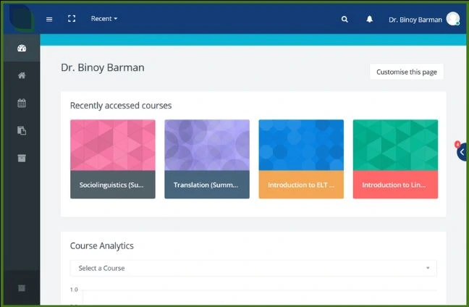The height and width of the screenshot is (307, 469).
Task: Open the Calendar icon in sidebar
Action: pyautogui.click(x=22, y=103)
